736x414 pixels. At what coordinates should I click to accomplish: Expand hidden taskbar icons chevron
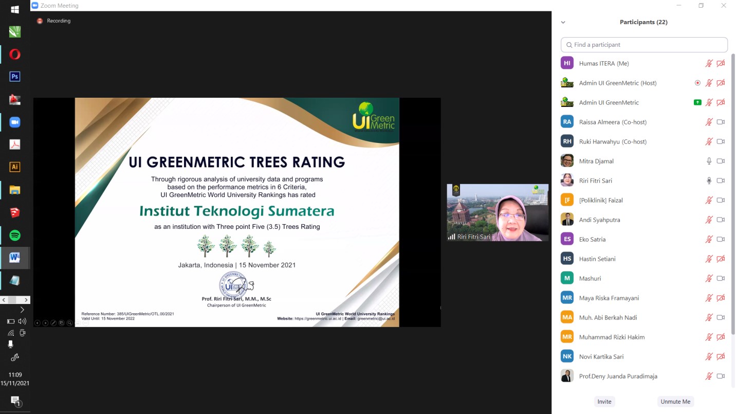click(x=22, y=310)
